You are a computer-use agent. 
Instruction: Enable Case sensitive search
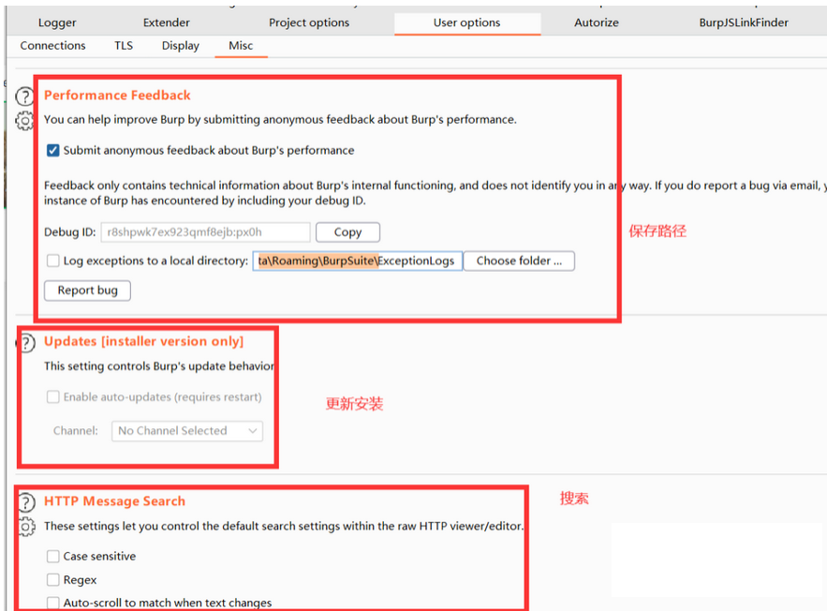[x=52, y=556]
